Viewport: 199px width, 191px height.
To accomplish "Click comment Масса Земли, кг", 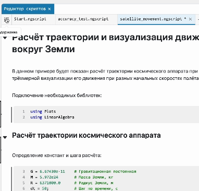I will pos(94,177).
